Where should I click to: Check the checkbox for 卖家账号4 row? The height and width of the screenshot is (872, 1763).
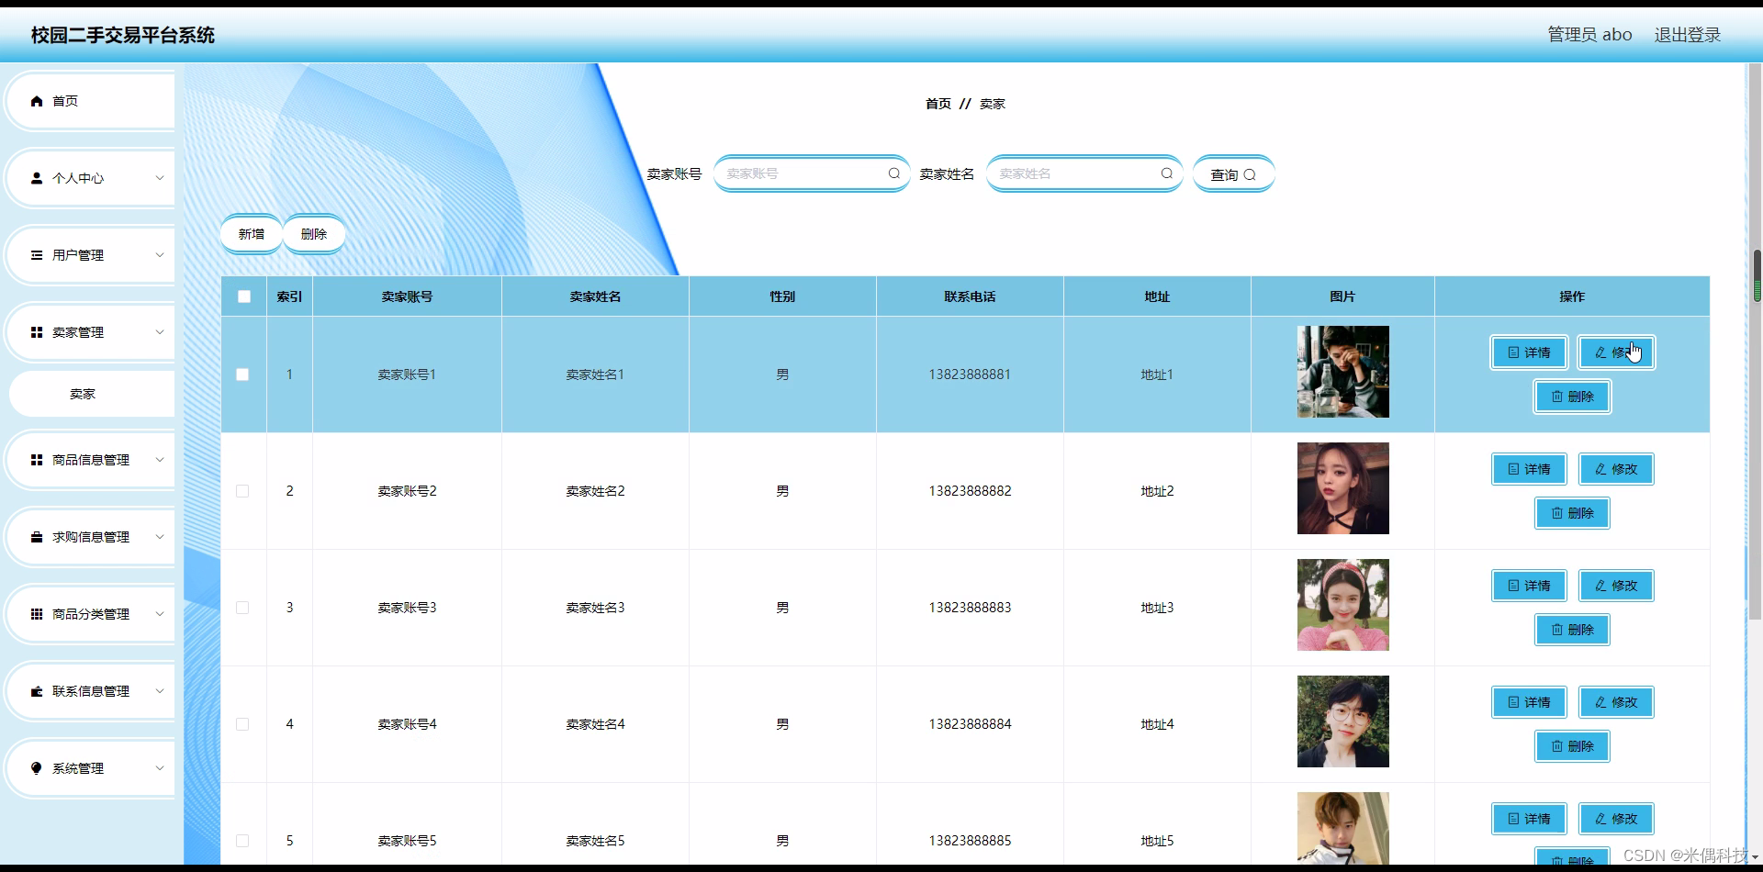243,724
